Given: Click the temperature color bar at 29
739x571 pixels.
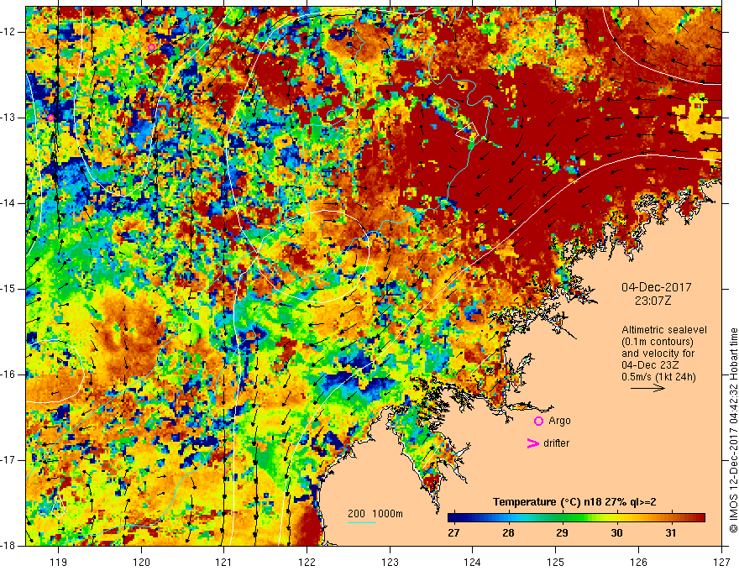Looking at the screenshot, I should coord(562,518).
